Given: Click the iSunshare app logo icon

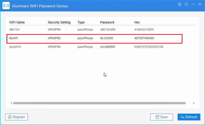Looking at the screenshot, I should 6,5.
